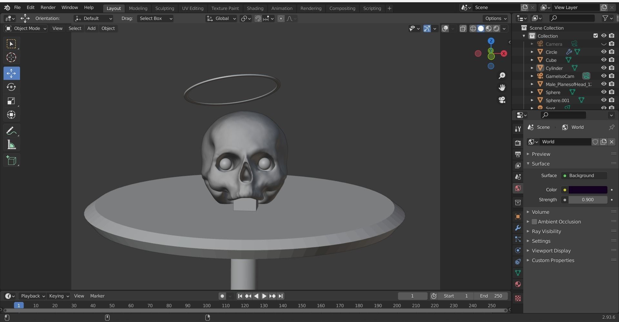Open the Orientation Default dropdown
This screenshot has width=619, height=322.
[93, 18]
